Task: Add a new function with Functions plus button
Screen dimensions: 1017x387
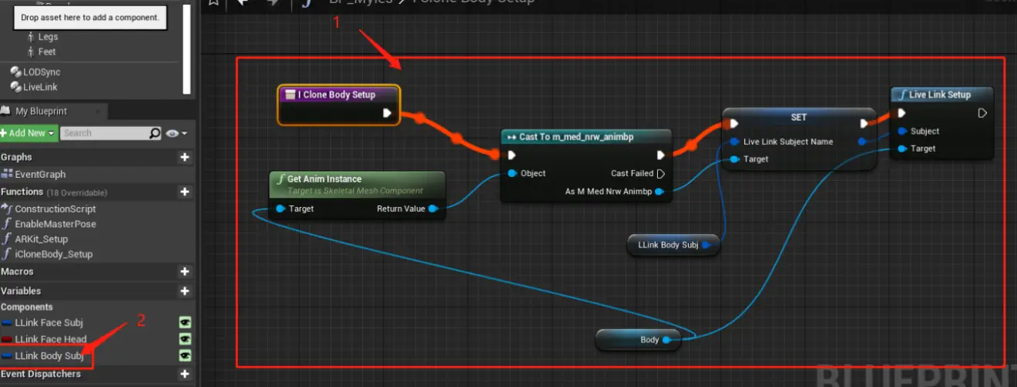Action: [184, 192]
